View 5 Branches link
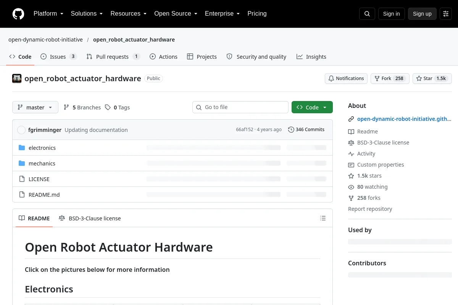The height and width of the screenshot is (305, 458). pos(82,108)
